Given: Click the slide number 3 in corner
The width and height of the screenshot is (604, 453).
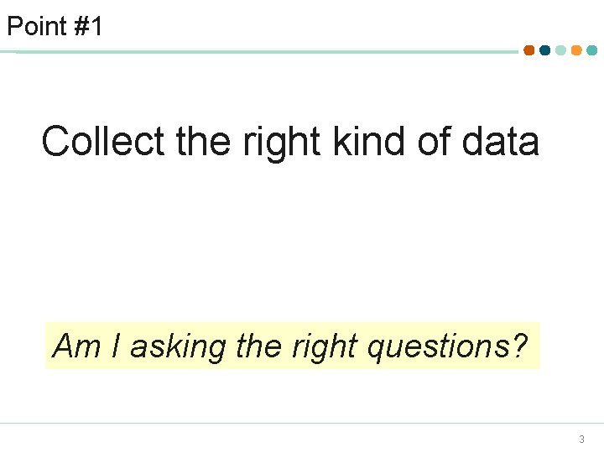Looking at the screenshot, I should click(x=581, y=439).
